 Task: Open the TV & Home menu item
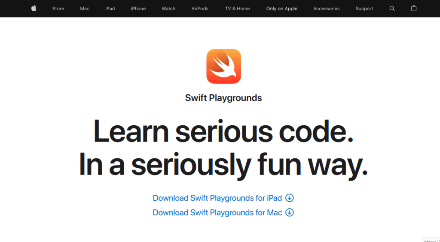[237, 9]
